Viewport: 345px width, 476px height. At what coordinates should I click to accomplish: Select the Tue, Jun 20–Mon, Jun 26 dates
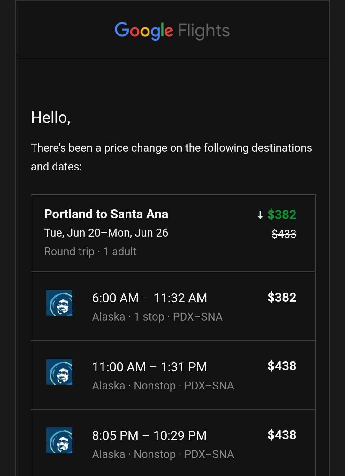(106, 233)
